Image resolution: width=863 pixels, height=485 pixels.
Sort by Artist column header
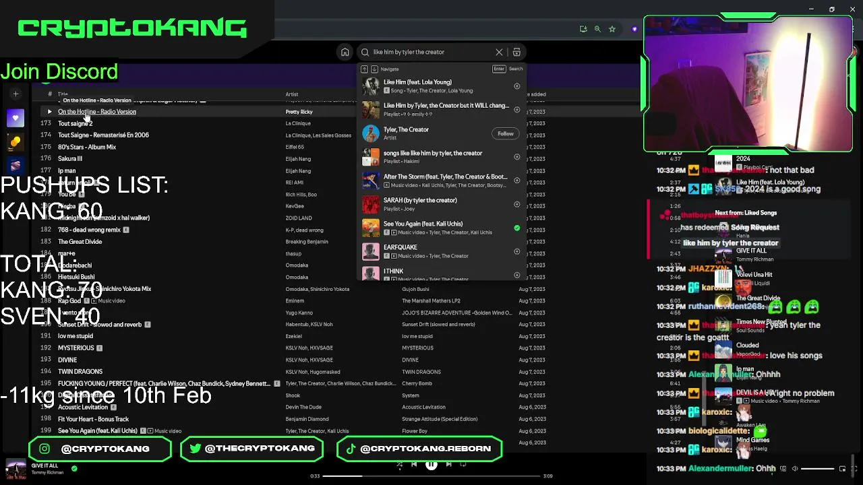(x=291, y=94)
